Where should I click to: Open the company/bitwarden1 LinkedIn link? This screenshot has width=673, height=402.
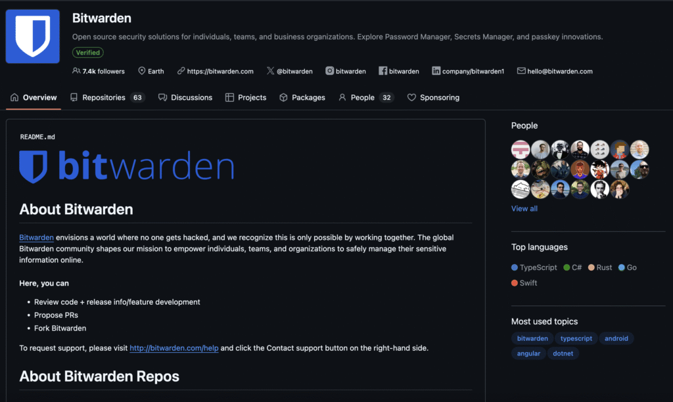[473, 71]
